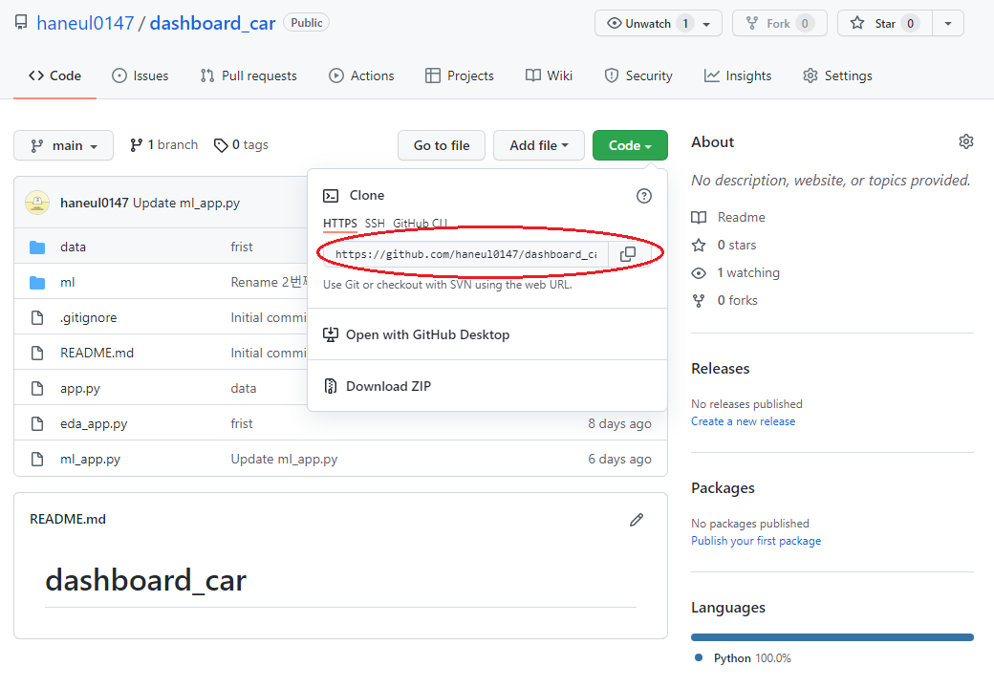Viewport: 994px width, 688px height.
Task: Click the Go to file button
Action: tap(442, 145)
